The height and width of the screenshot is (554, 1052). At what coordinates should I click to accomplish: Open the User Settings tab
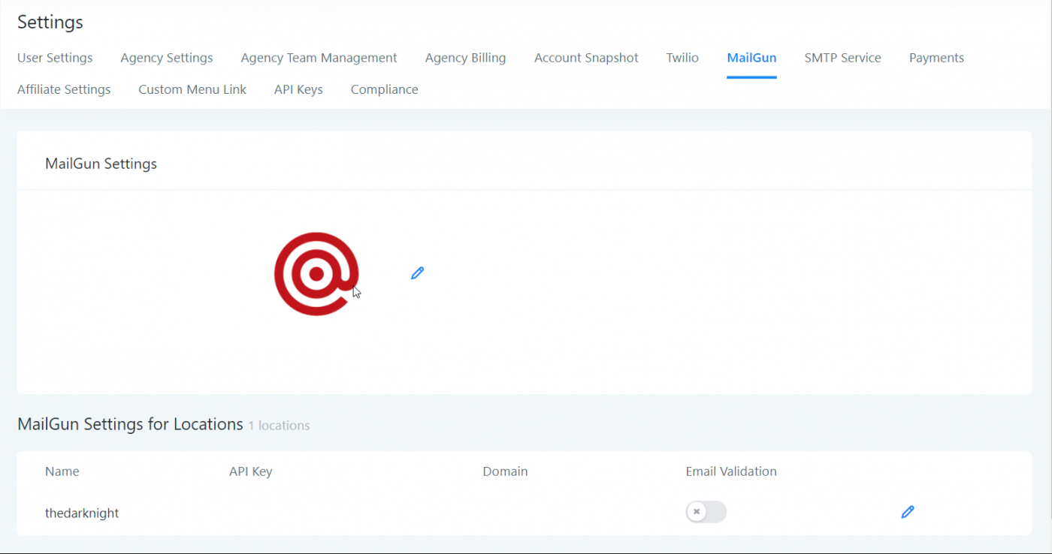coord(55,58)
